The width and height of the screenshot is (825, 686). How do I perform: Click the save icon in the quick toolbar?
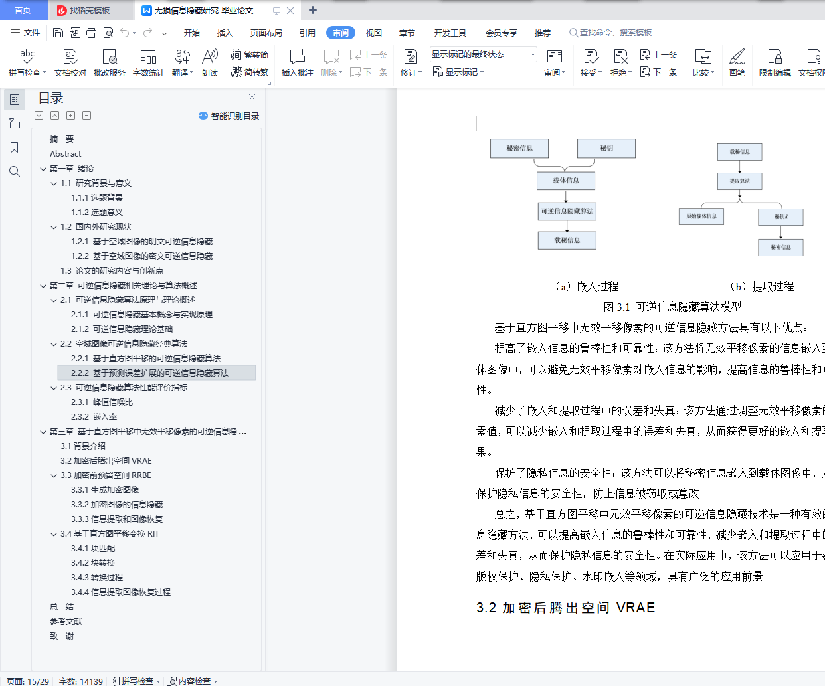(58, 33)
